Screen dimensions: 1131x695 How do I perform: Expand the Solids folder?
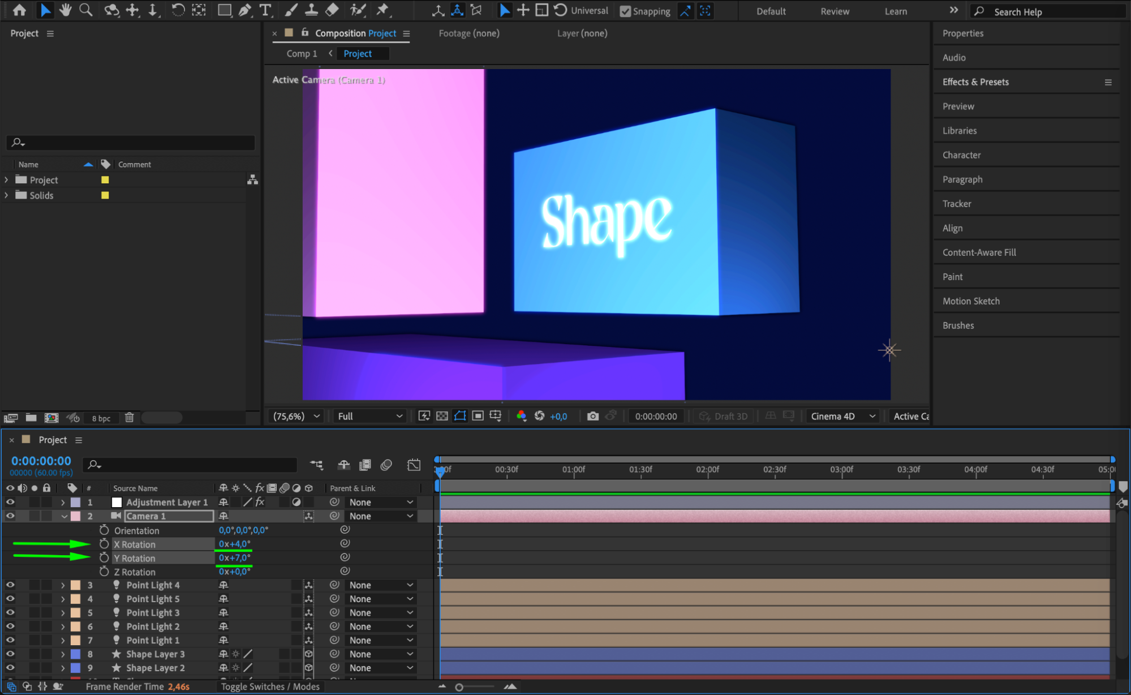point(6,195)
